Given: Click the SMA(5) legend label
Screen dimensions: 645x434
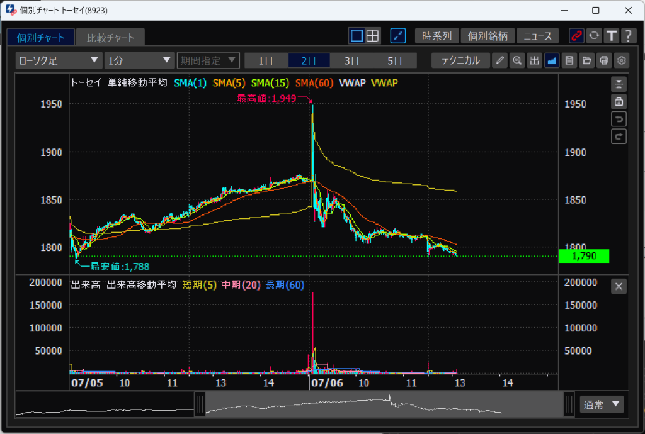Looking at the screenshot, I should [229, 83].
